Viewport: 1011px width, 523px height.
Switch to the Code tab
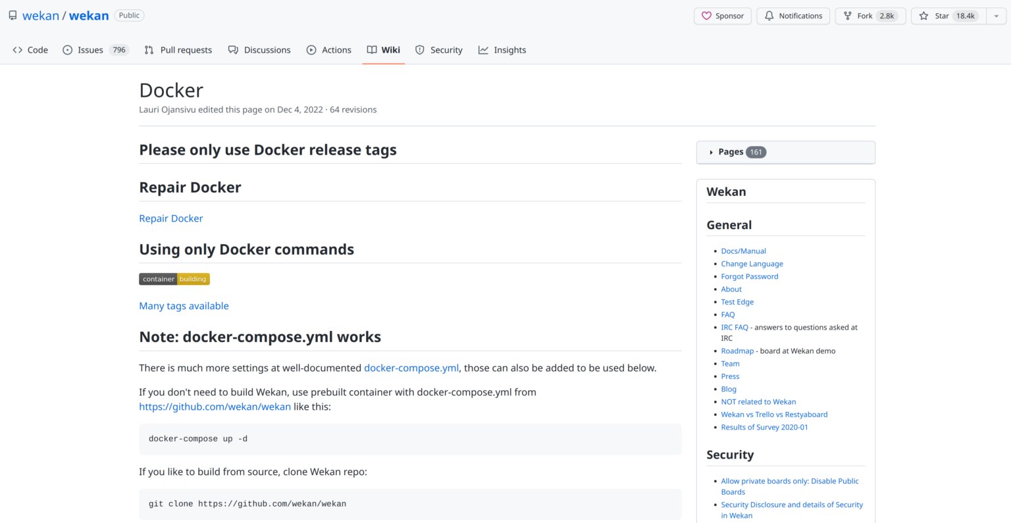tap(30, 49)
